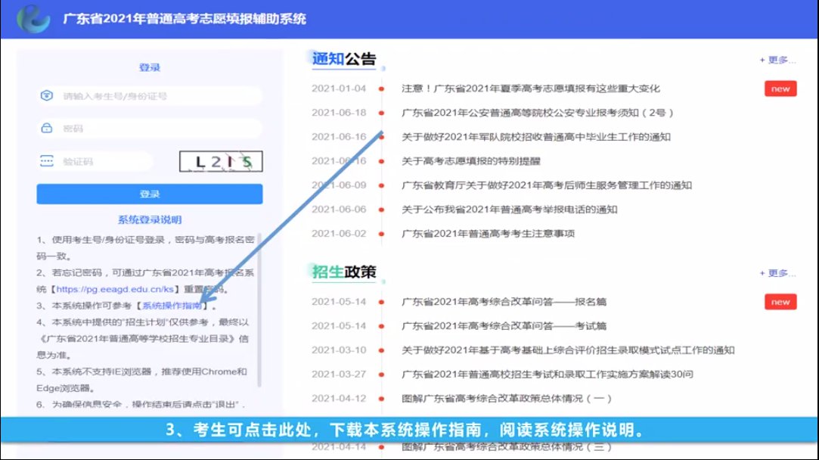Click the 登录 title above the form
The width and height of the screenshot is (819, 460).
pos(150,67)
